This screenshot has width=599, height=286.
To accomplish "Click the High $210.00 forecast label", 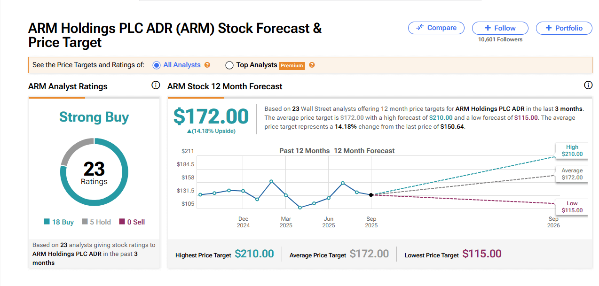I will click(572, 151).
